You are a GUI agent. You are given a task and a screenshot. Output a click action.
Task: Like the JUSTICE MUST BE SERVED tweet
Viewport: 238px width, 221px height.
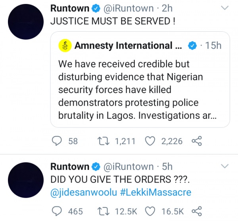pos(150,141)
